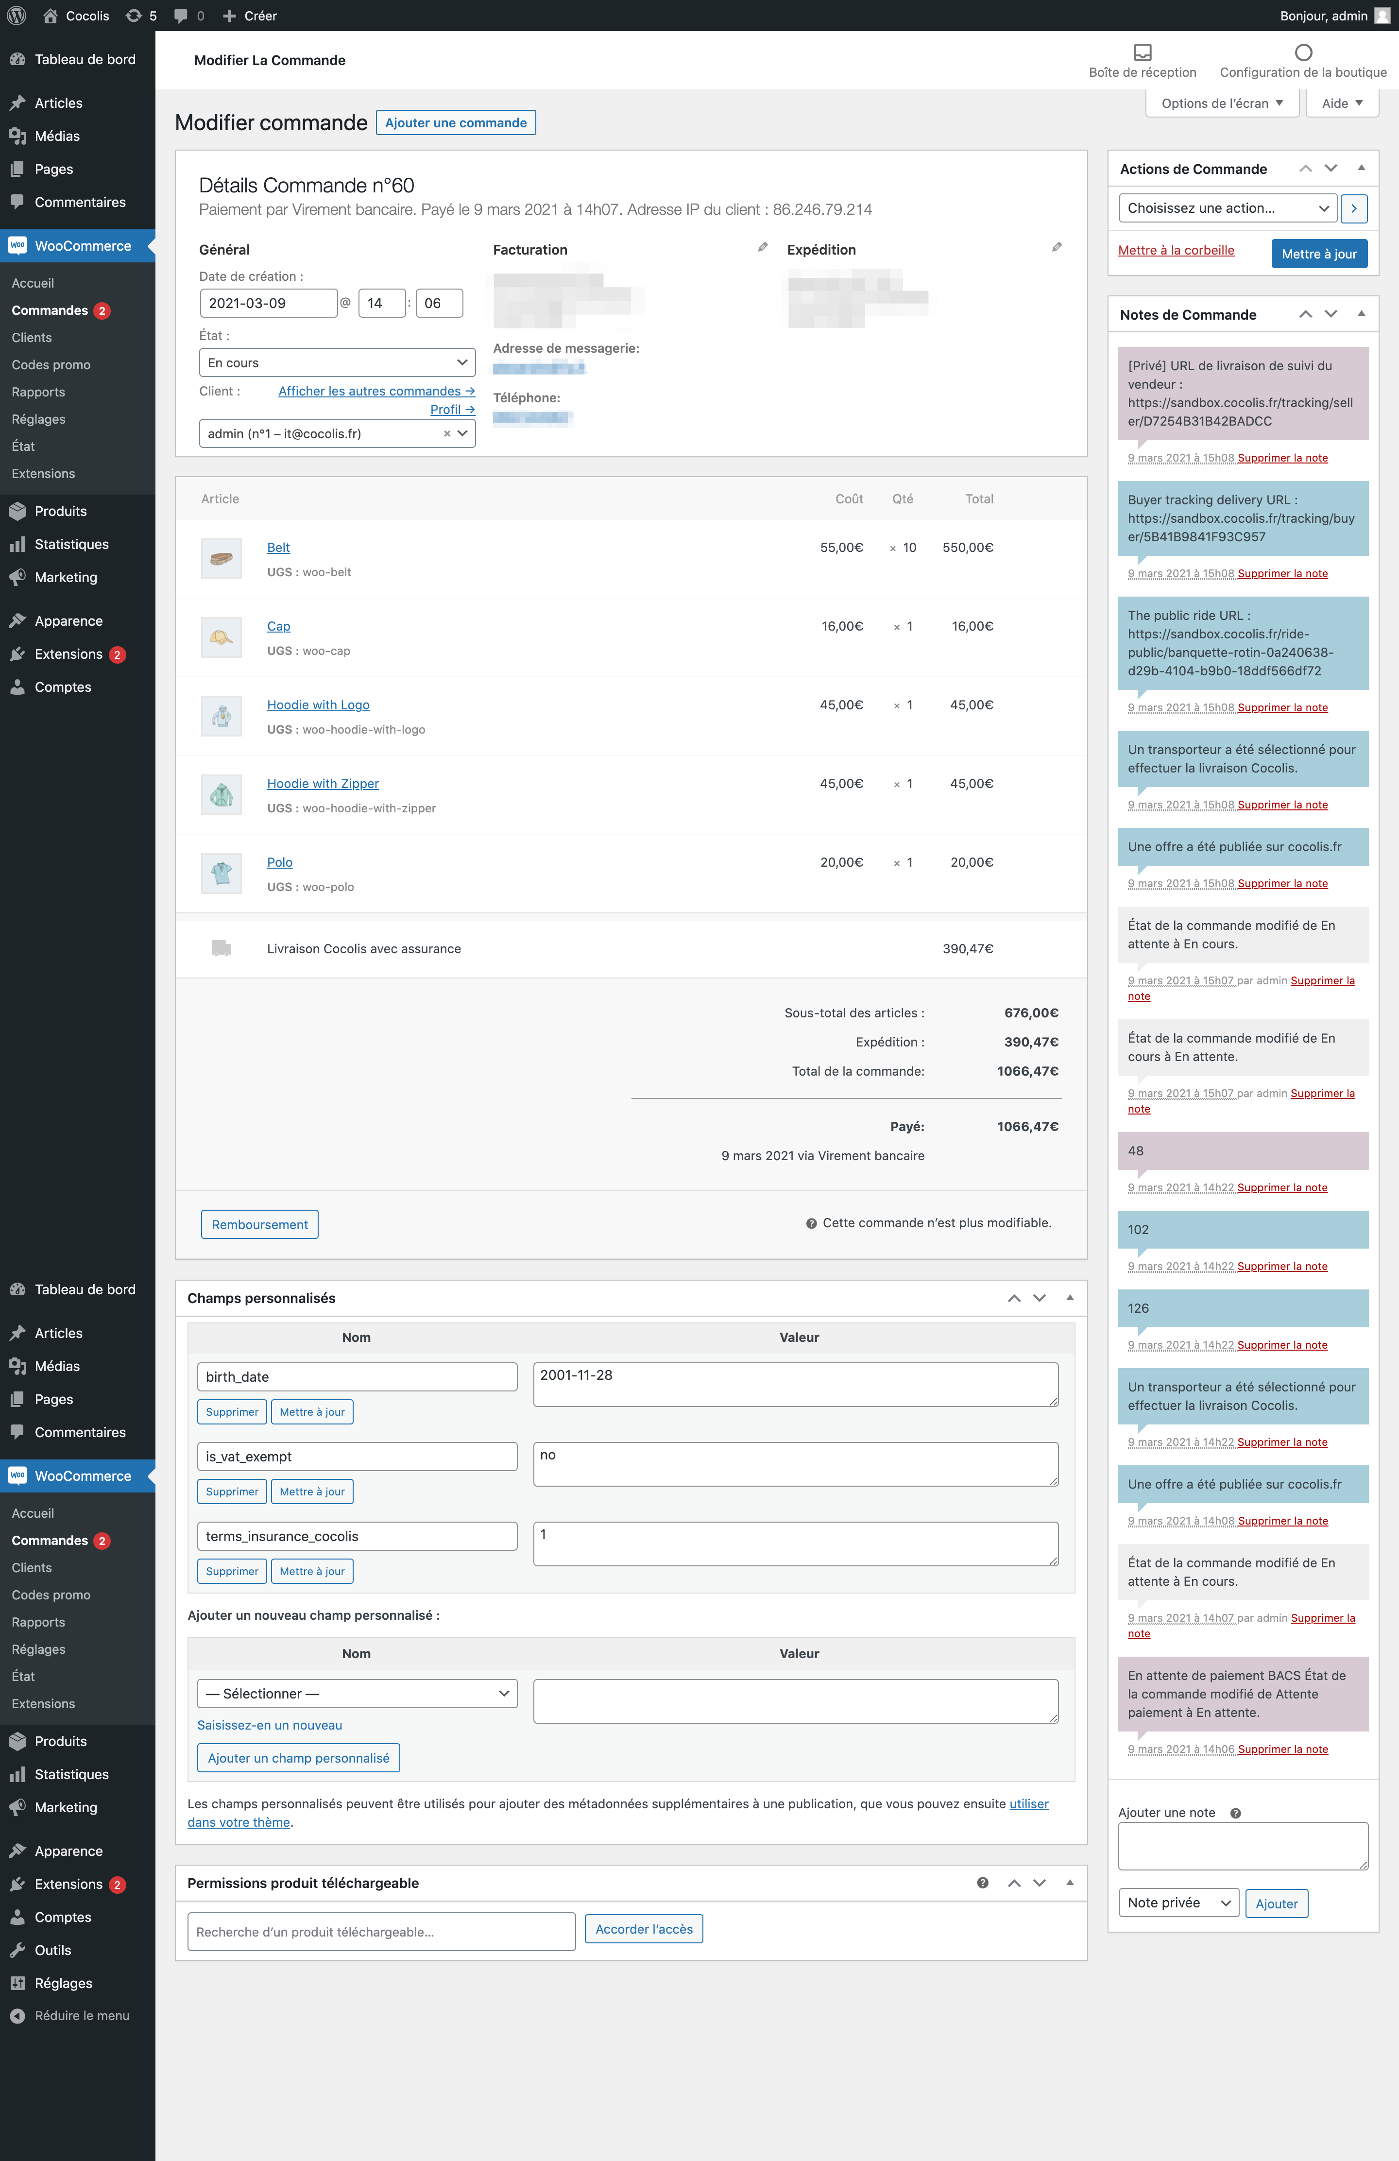
Task: Open the Choisissez une action dropdown
Action: (x=1228, y=208)
